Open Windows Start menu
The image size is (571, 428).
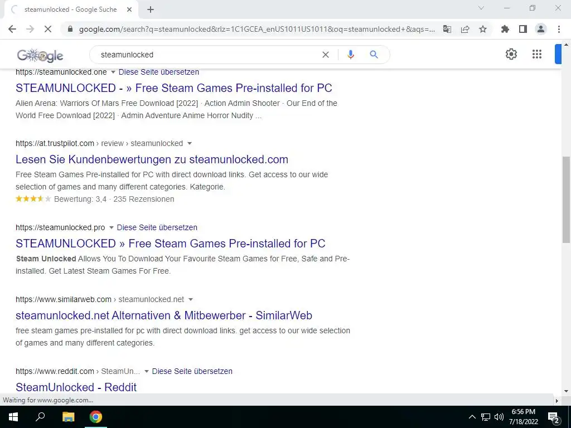point(13,417)
